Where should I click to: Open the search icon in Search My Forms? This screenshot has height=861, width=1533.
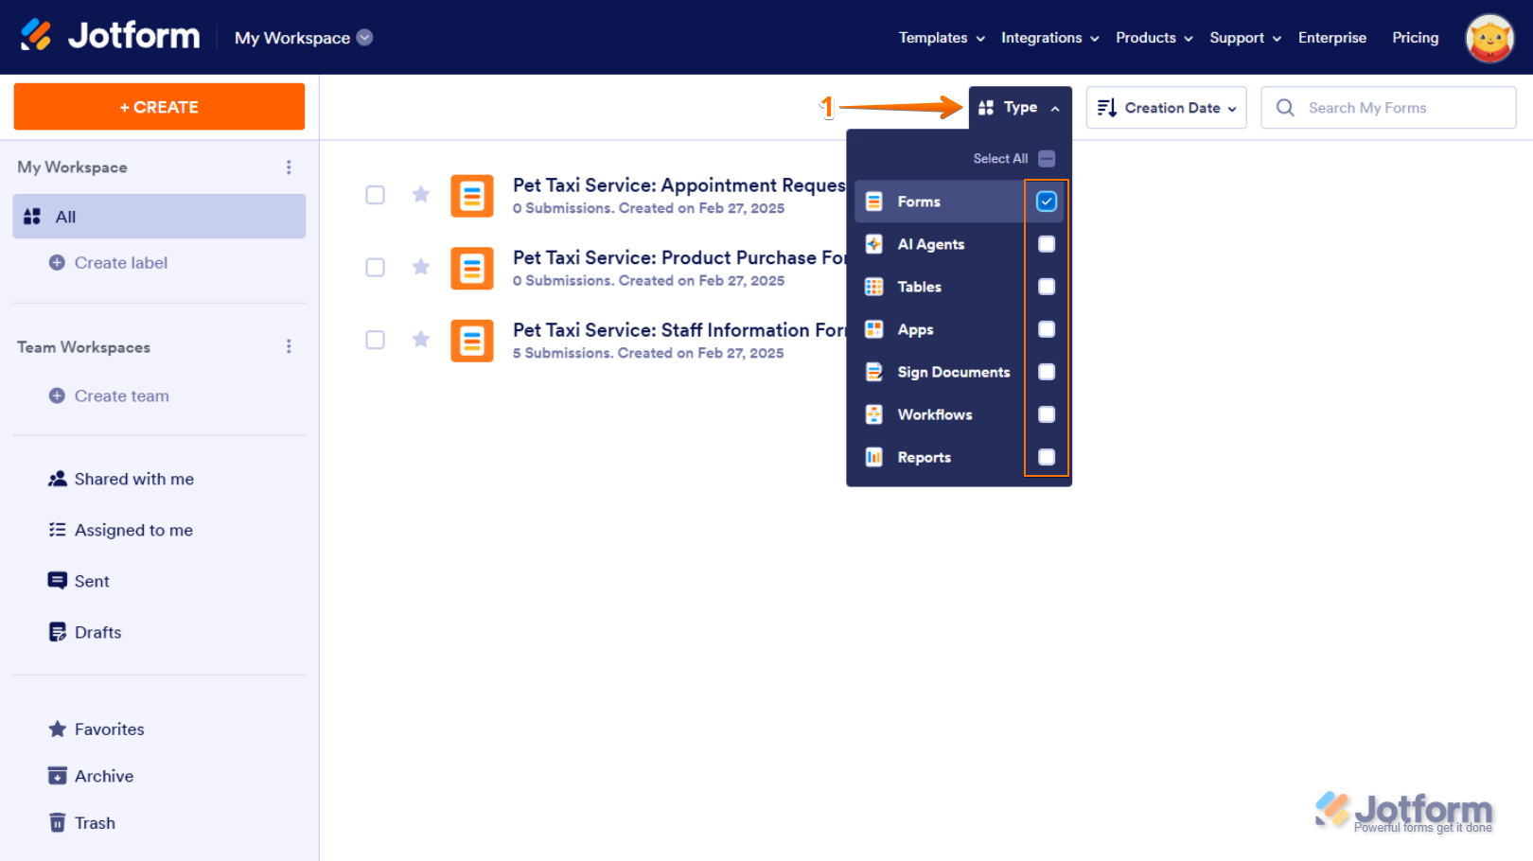pos(1285,107)
